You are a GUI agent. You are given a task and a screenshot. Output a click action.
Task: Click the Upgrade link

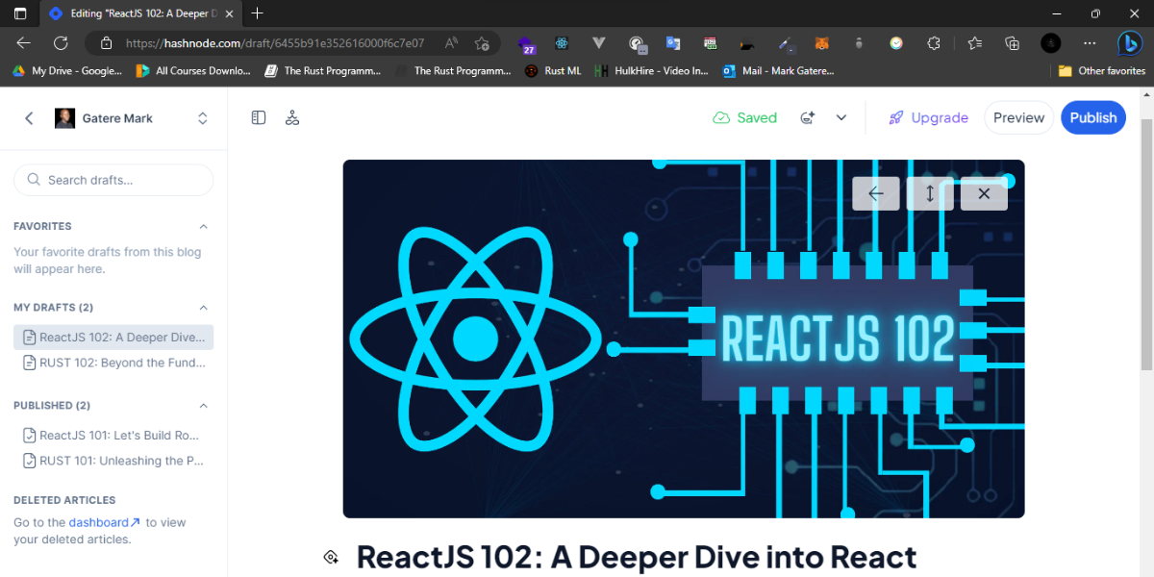click(x=928, y=117)
